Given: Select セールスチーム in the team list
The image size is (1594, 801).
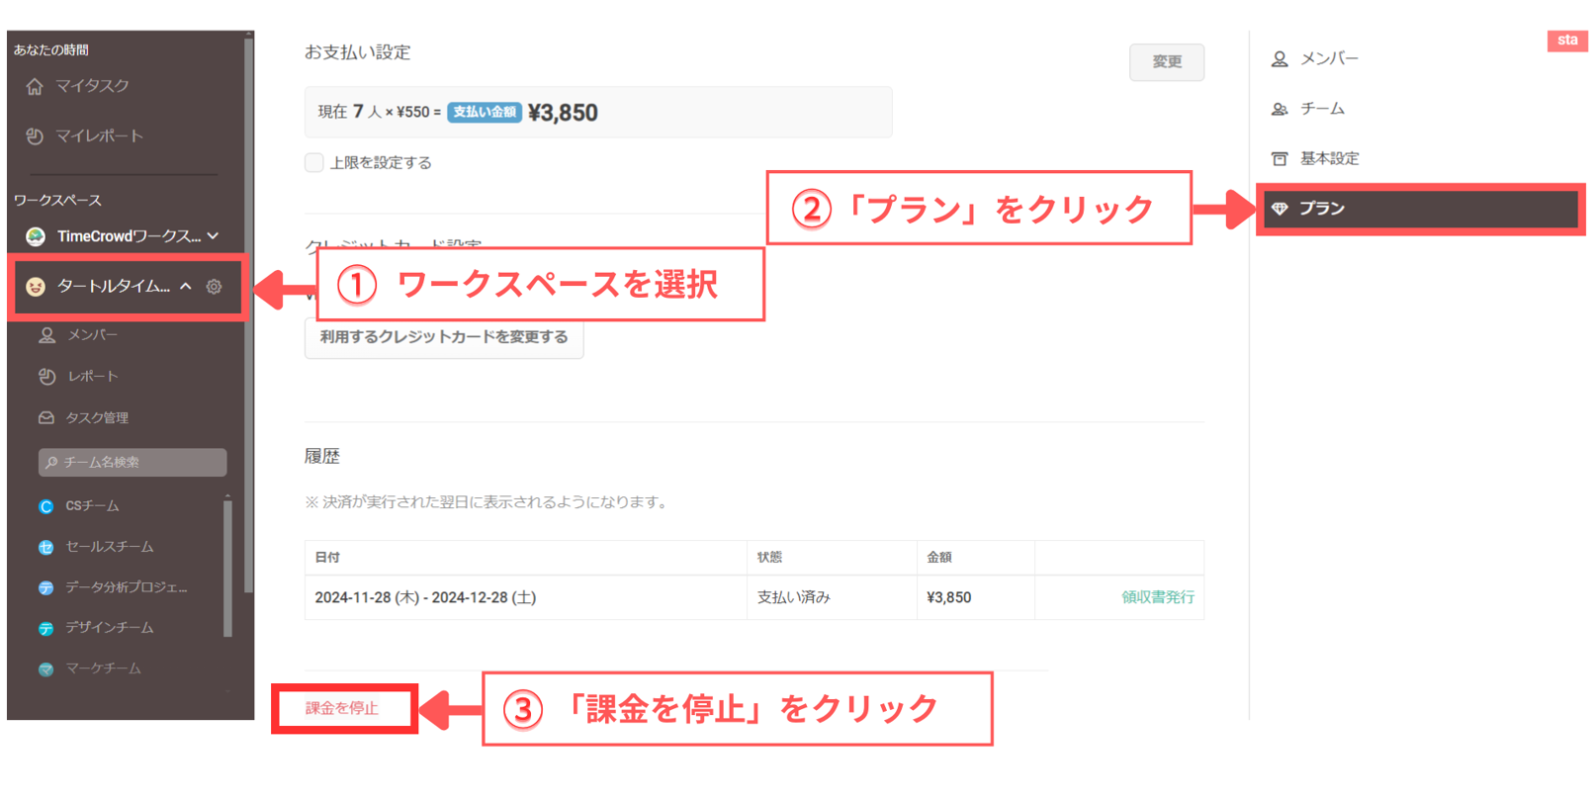Looking at the screenshot, I should [x=109, y=547].
